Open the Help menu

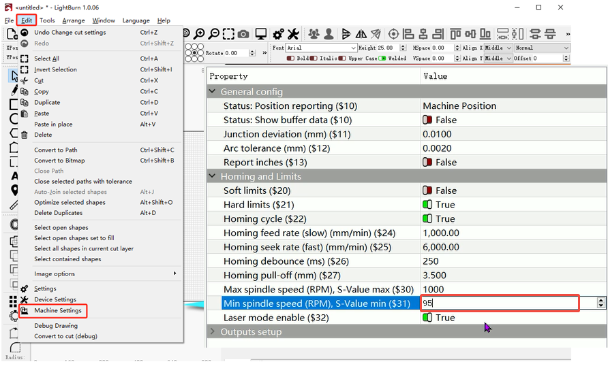pos(164,20)
